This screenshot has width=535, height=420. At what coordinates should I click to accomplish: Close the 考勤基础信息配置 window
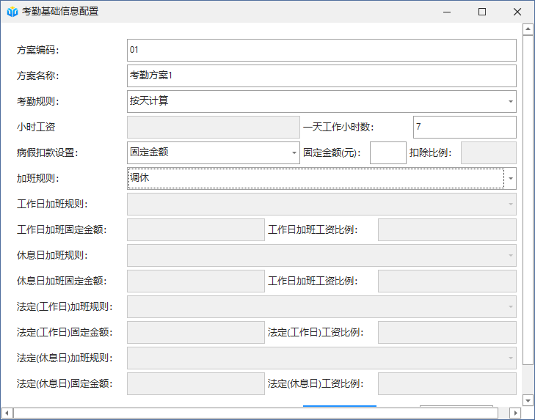tap(517, 12)
